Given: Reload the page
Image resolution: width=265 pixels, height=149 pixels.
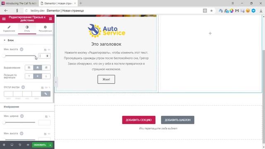Looking at the screenshot, I should [x=26, y=11].
